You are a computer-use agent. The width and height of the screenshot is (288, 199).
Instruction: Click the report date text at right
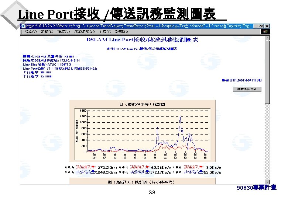click(x=242, y=80)
